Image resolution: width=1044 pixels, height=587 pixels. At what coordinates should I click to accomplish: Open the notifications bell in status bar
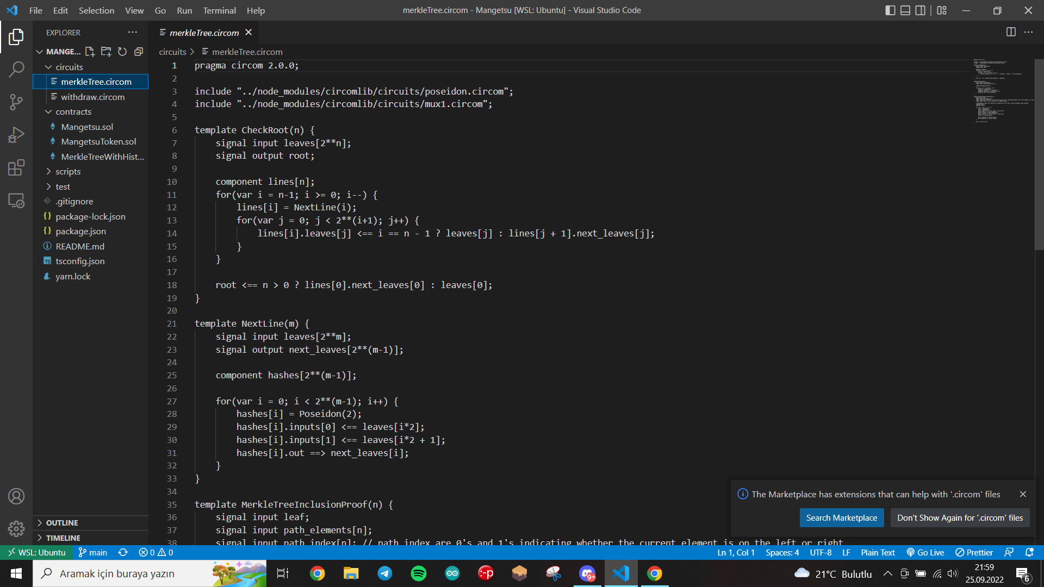tap(1029, 552)
